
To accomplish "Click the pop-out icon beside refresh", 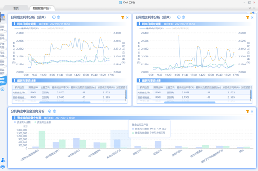I will 254,8.
